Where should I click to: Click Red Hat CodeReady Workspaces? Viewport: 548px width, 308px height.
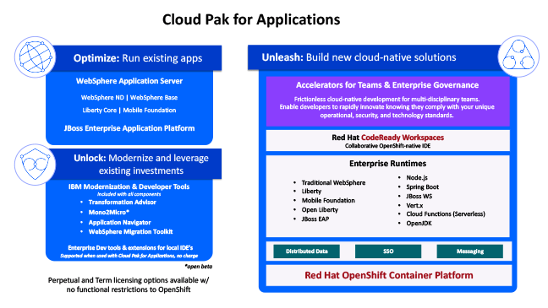tap(387, 138)
